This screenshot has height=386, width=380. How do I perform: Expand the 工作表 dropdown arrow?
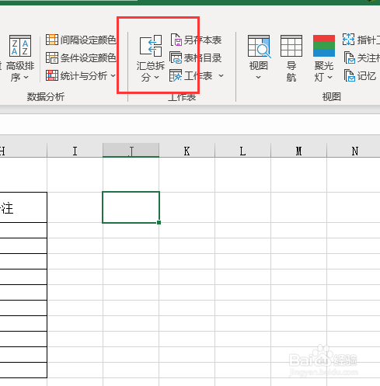tap(221, 76)
